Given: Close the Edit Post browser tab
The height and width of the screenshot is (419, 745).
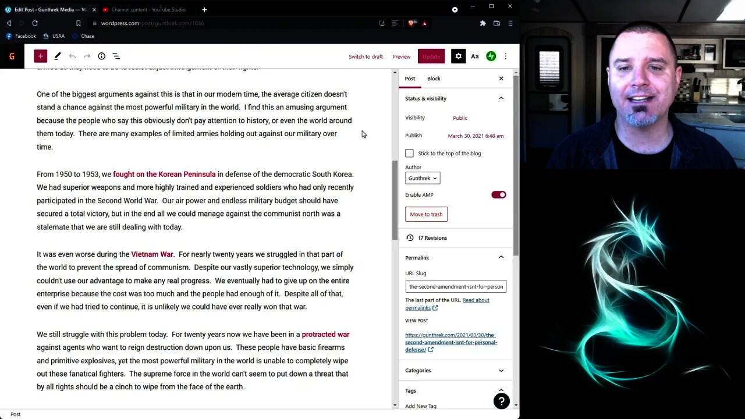Looking at the screenshot, I should [94, 9].
